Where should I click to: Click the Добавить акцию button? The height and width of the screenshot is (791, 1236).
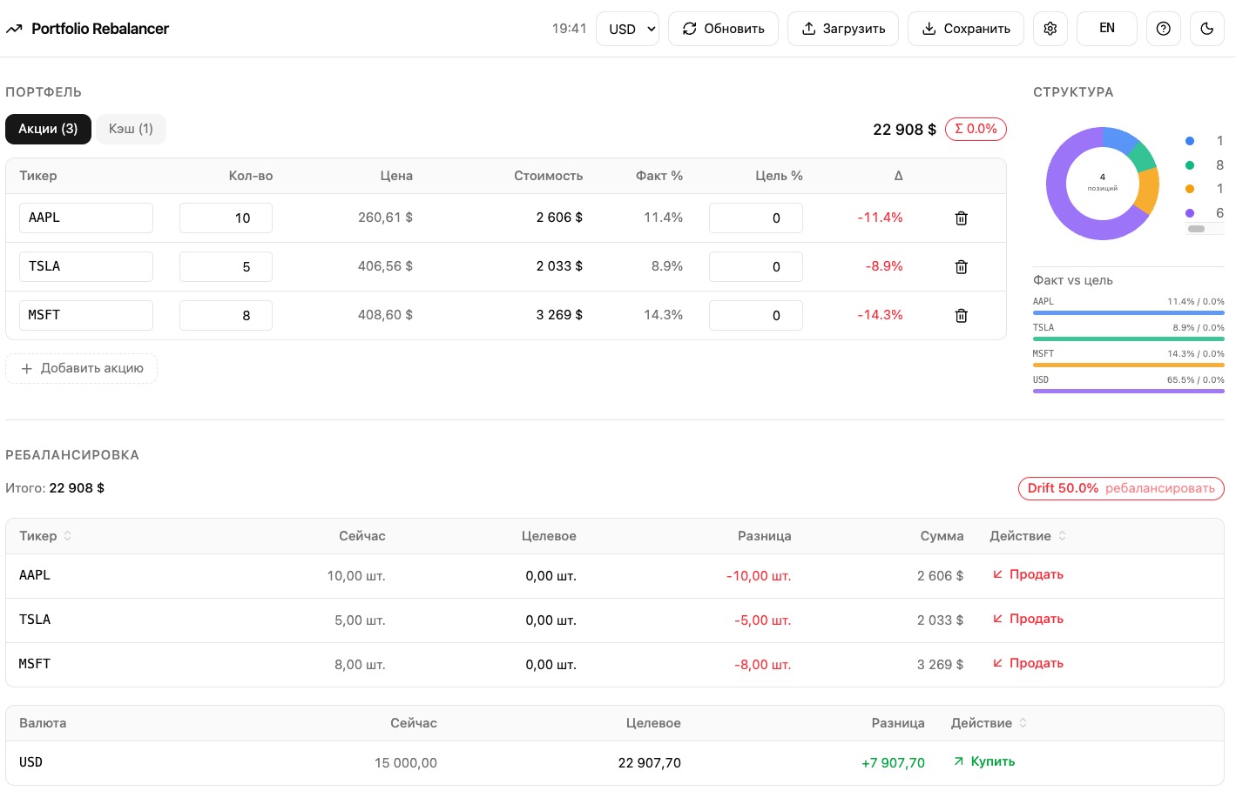81,368
